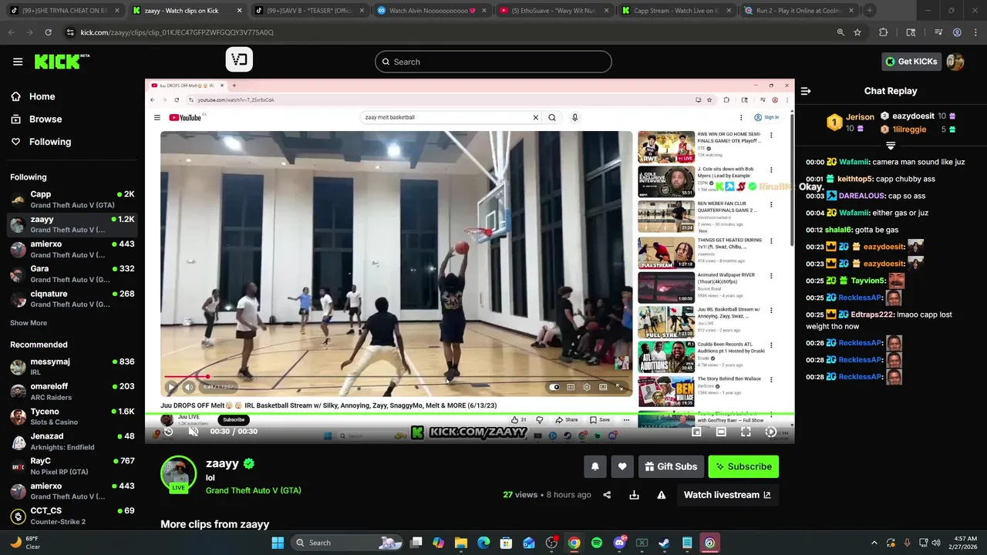The image size is (987, 555).
Task: Expand the chat leaderboard chevron
Action: [891, 146]
